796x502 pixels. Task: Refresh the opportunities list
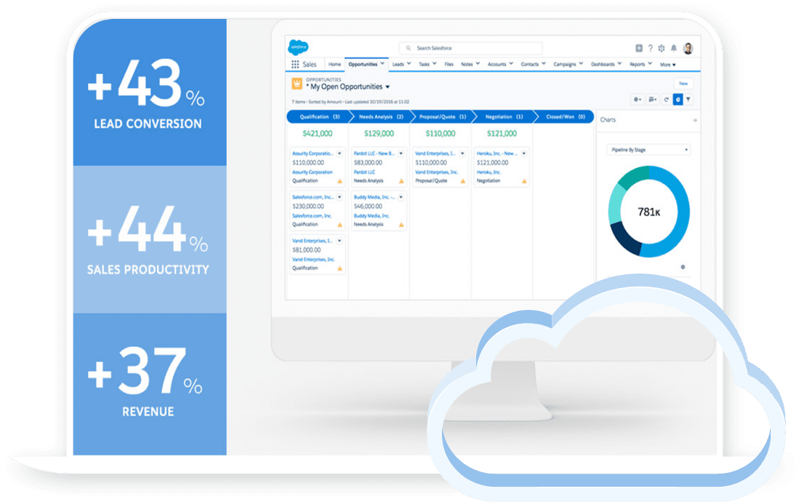pos(666,100)
